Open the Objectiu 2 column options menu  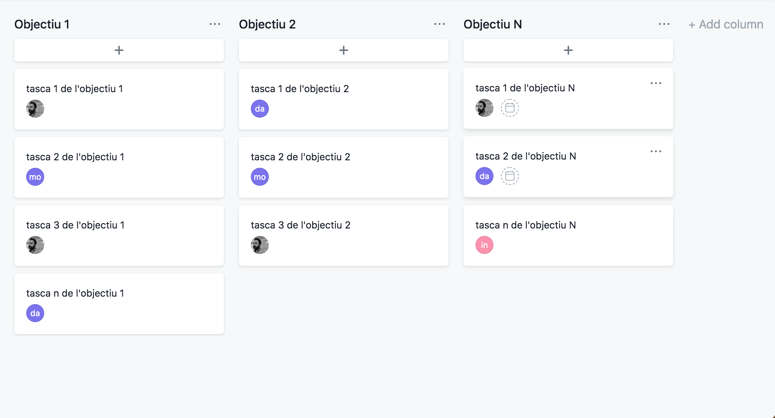tap(440, 24)
